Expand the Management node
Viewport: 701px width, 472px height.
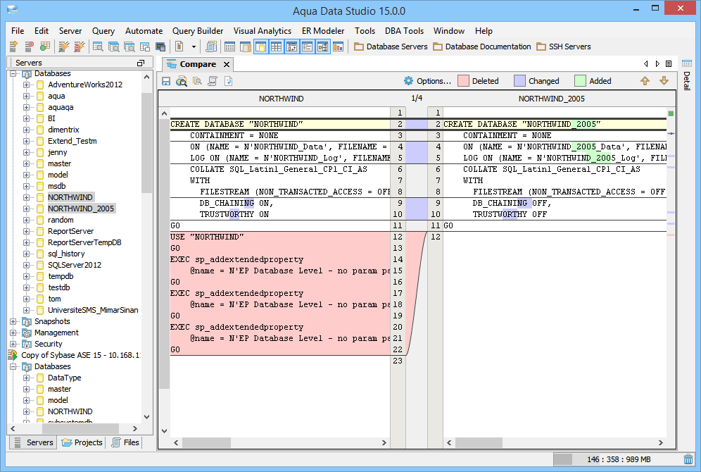[x=13, y=333]
